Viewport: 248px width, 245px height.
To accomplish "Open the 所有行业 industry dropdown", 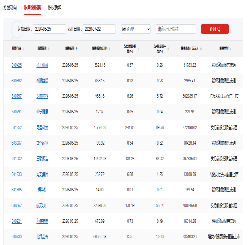I will [x=136, y=29].
